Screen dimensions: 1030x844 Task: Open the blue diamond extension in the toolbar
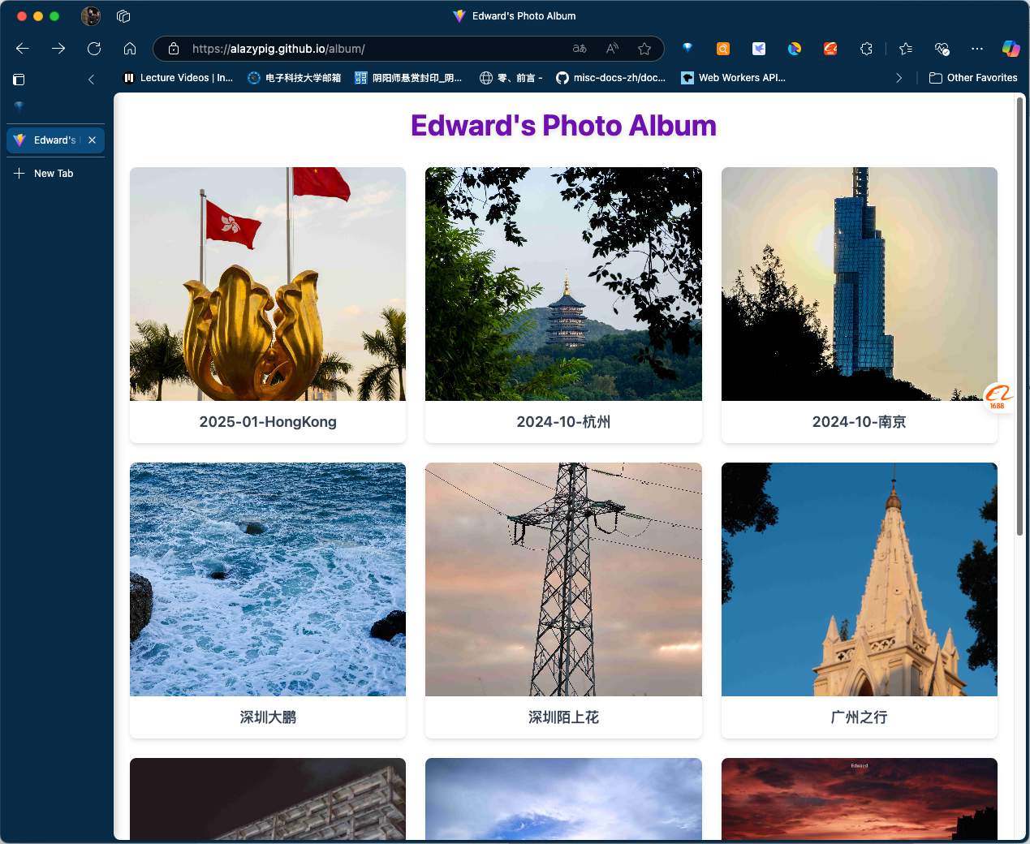tap(687, 49)
